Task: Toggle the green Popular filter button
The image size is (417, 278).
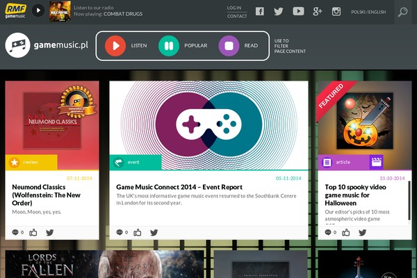Action: coord(169,46)
